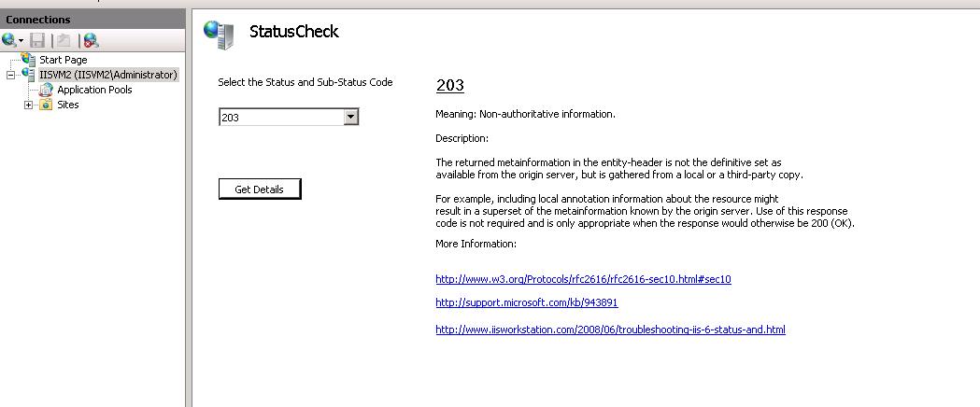This screenshot has height=407, width=980.
Task: Open the dropdown arrow beside the connection globe
Action: (x=21, y=41)
